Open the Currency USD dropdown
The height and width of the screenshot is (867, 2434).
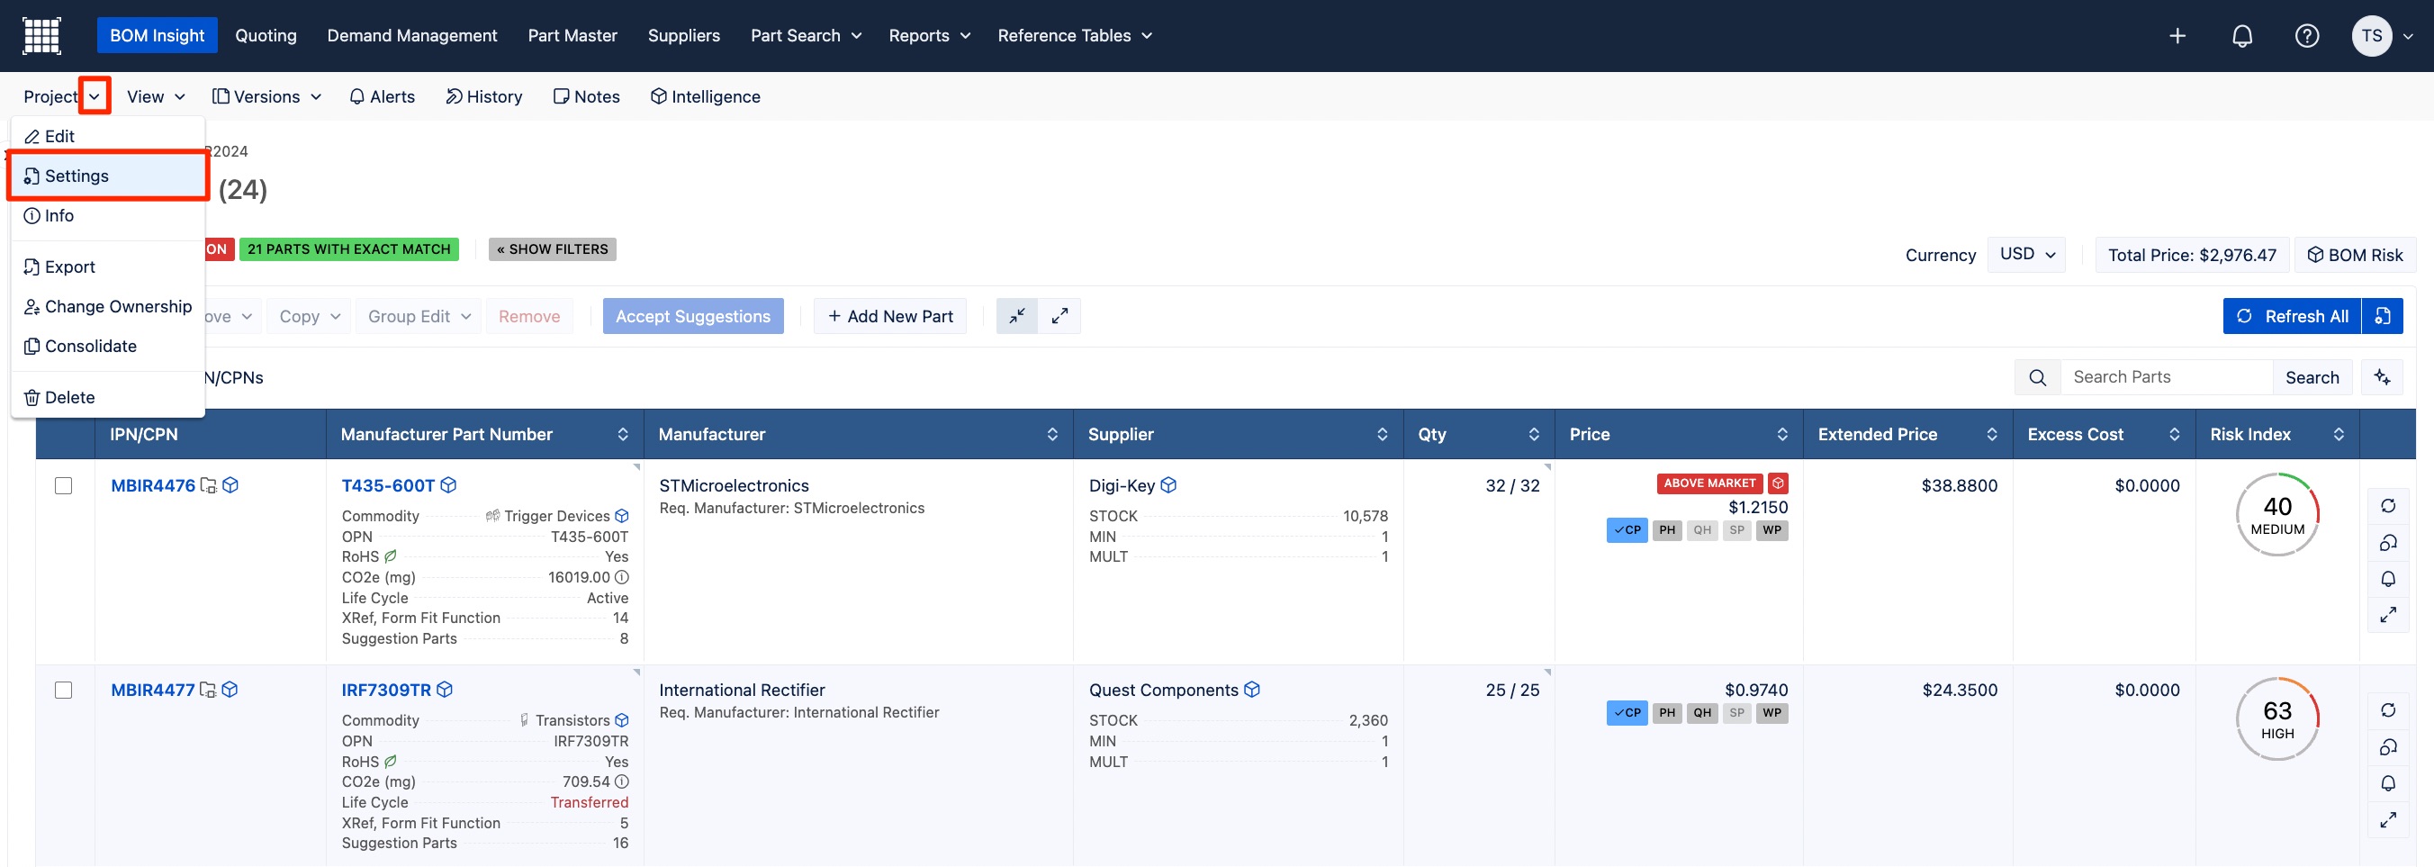pos(2027,254)
